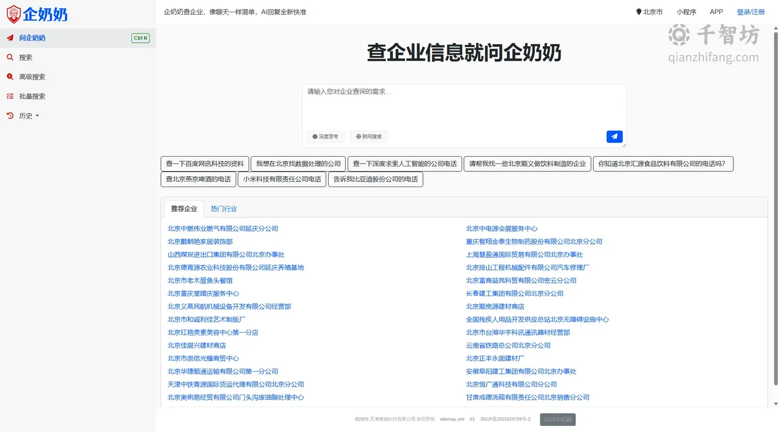Open 北京市台湖华宇科讯通讯器材经营部
Viewport: 779px width, 432px height.
pos(518,333)
